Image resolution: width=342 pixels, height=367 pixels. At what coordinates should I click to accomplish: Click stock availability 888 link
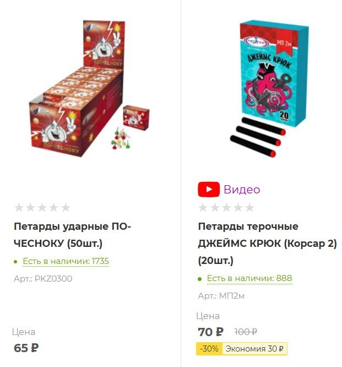coord(249,278)
